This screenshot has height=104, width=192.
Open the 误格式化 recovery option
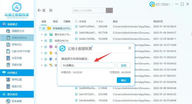pyautogui.click(x=17, y=44)
